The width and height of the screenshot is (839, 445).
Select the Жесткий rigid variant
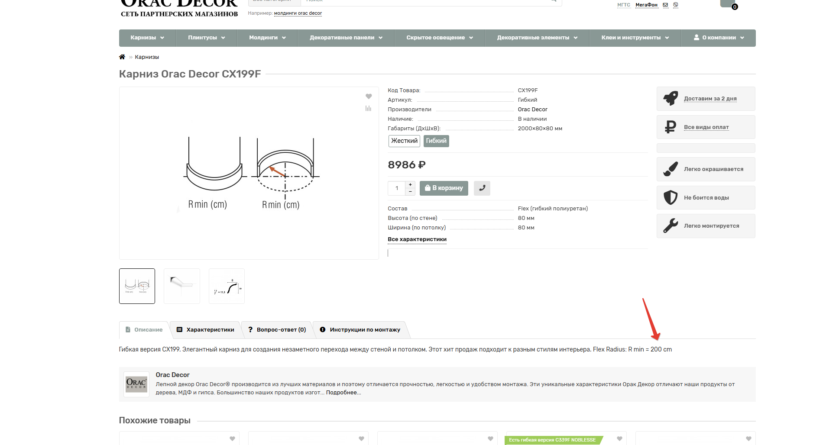404,141
